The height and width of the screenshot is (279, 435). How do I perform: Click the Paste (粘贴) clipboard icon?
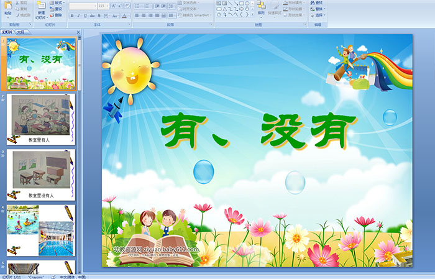pos(8,6)
